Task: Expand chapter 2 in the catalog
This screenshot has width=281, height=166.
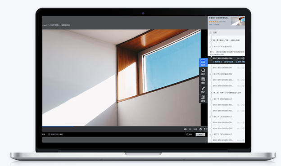Action: point(211,93)
